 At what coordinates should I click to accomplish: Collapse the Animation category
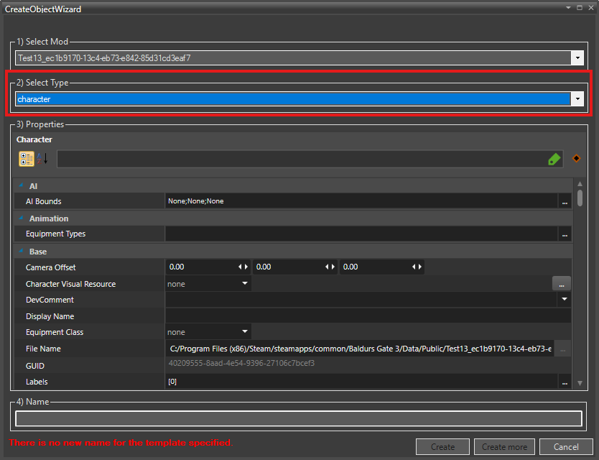click(21, 218)
